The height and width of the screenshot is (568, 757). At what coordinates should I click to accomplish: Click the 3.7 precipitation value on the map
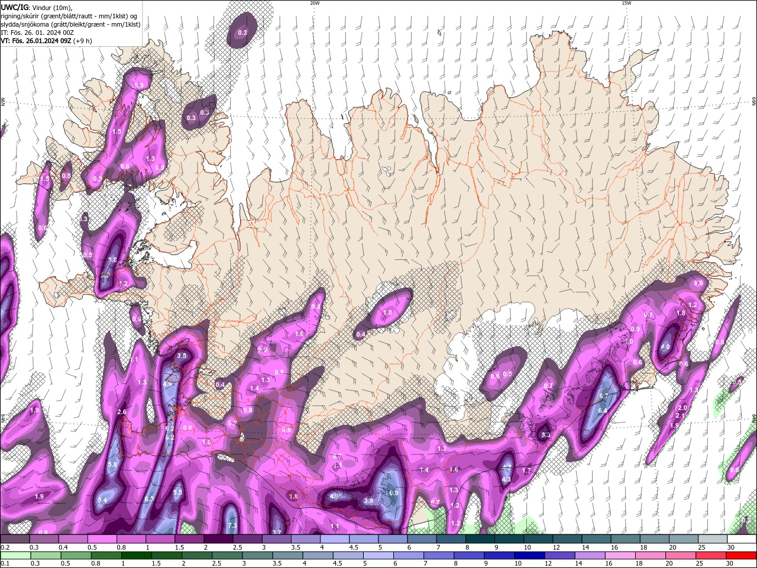click(276, 532)
